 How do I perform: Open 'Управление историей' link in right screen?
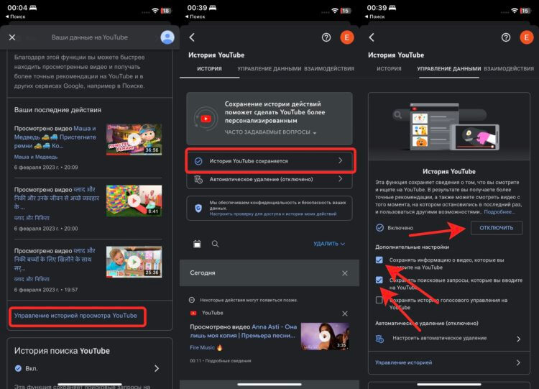point(404,362)
